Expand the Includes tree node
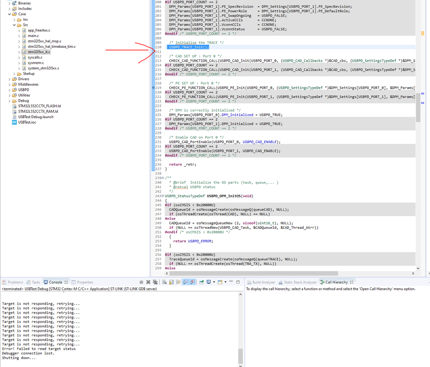The width and height of the screenshot is (430, 367). 9,9
